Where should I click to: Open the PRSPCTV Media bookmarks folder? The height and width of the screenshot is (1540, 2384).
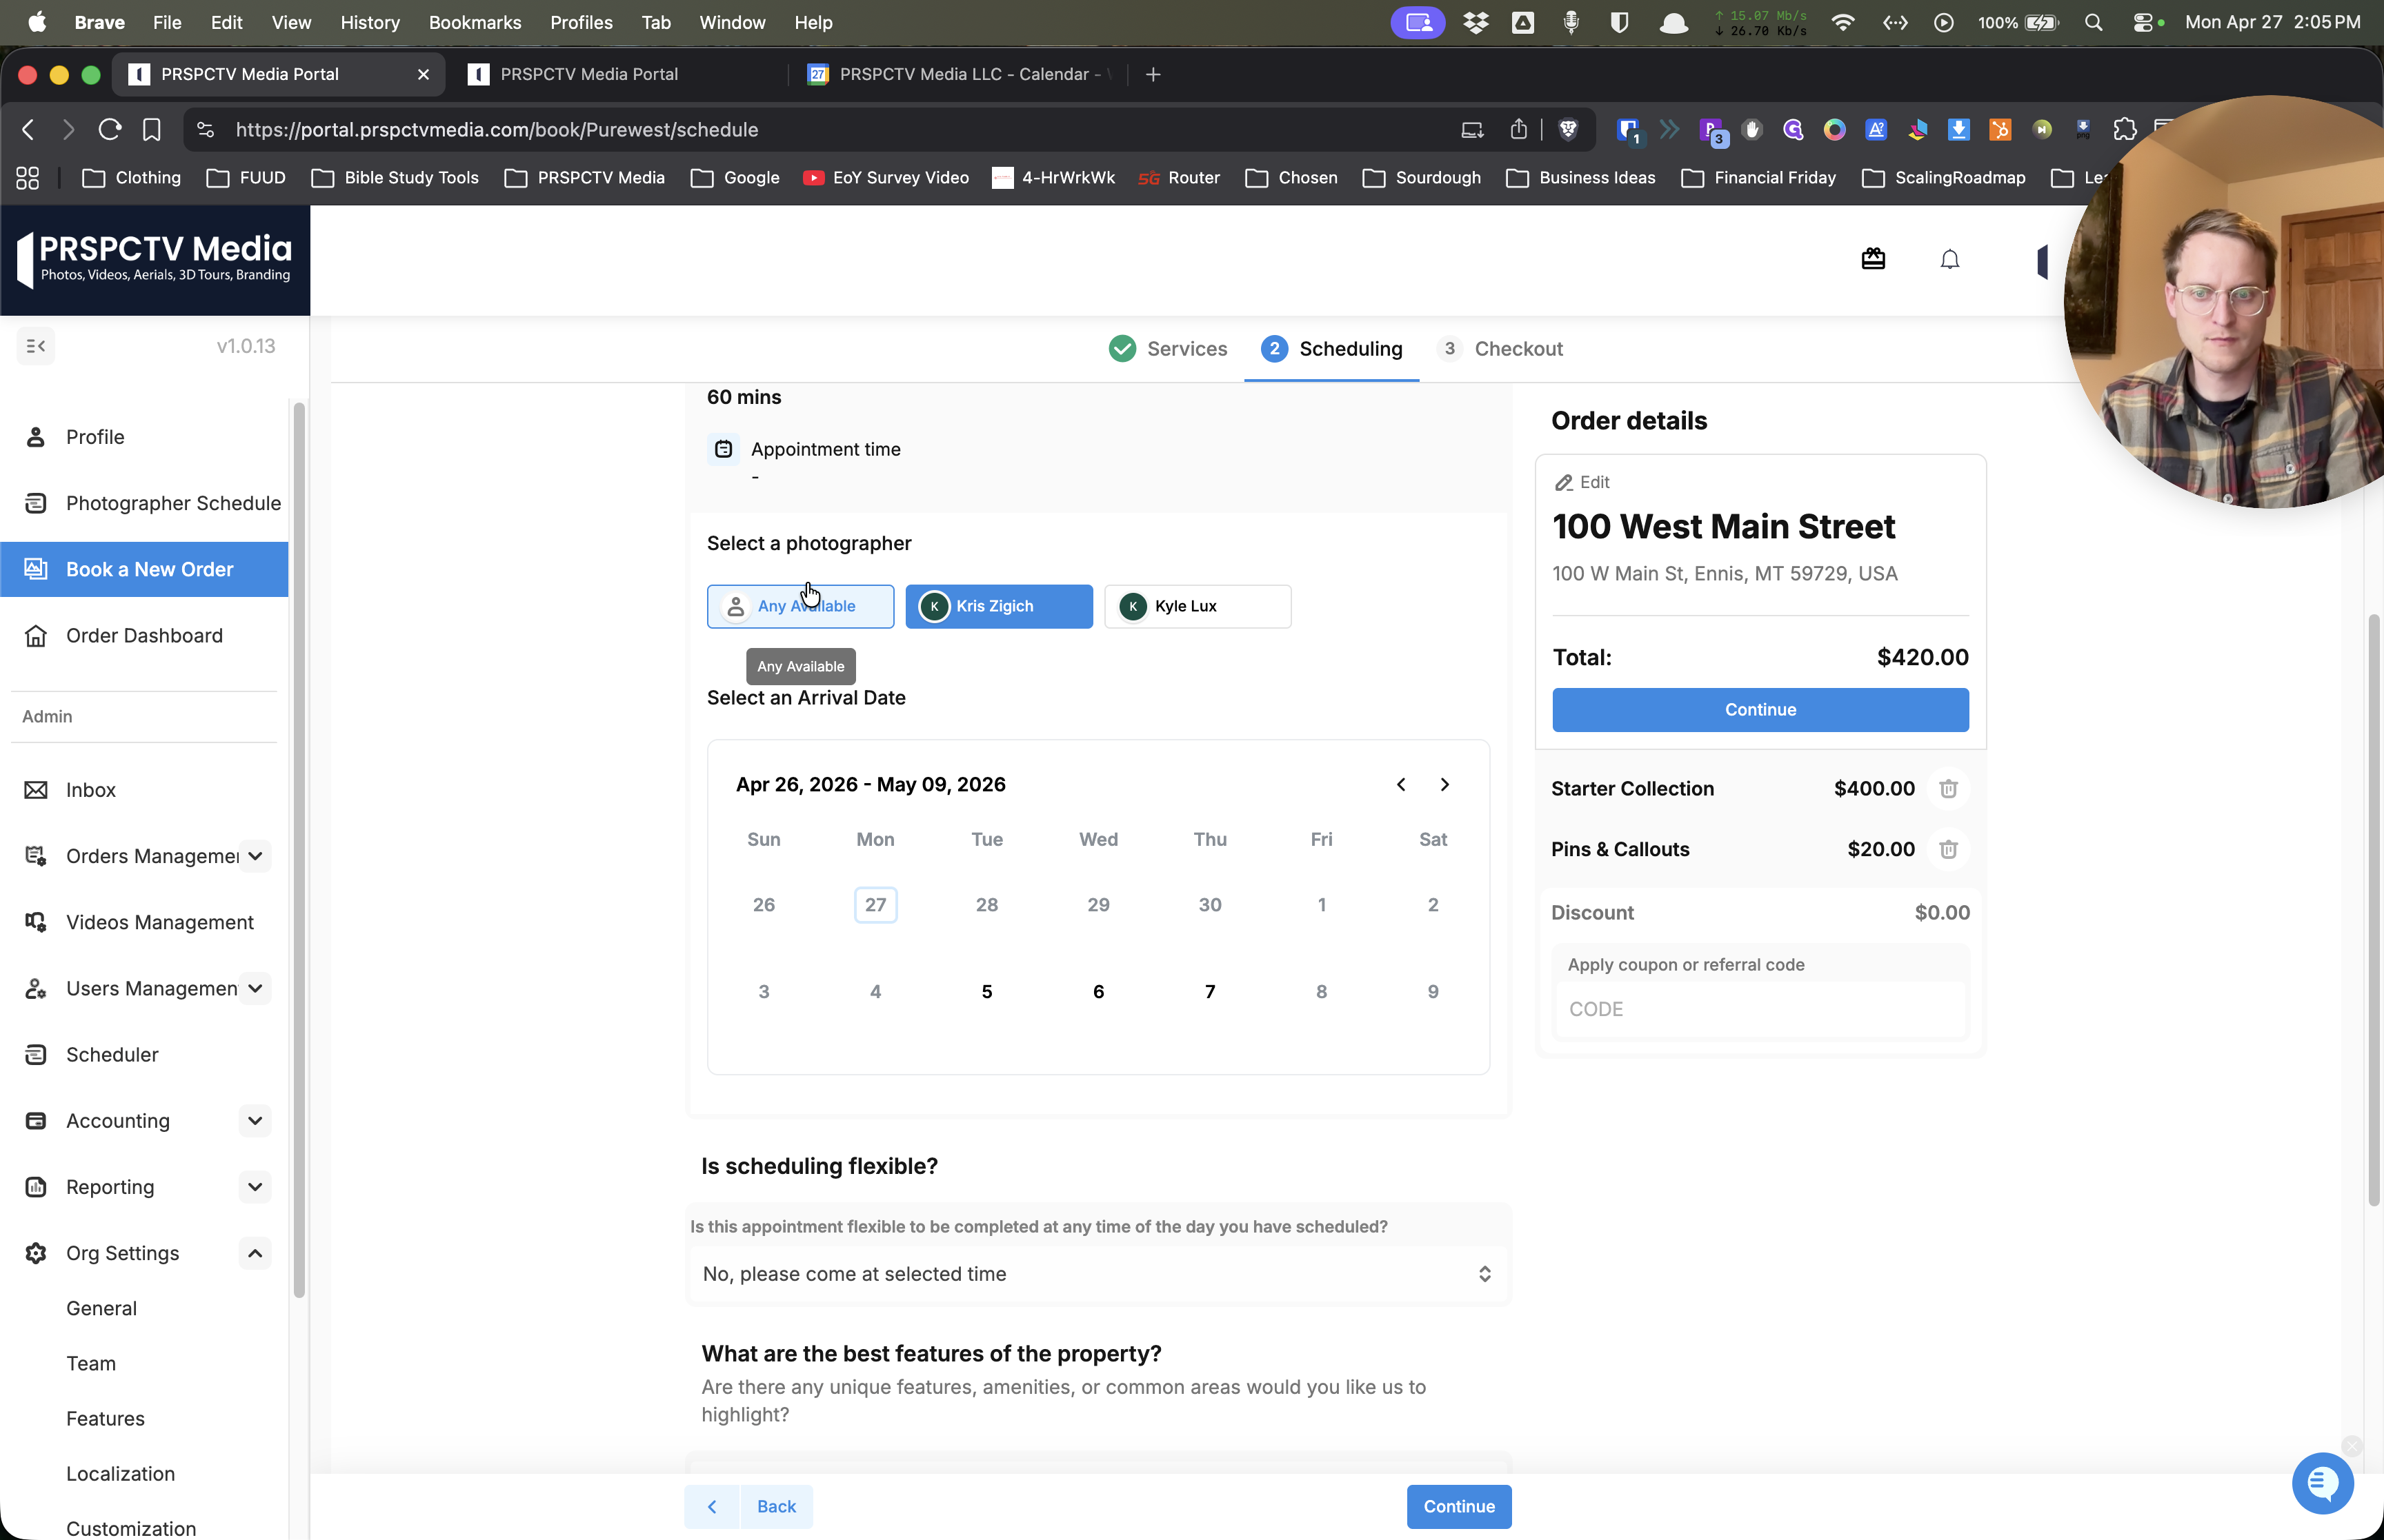pyautogui.click(x=585, y=178)
